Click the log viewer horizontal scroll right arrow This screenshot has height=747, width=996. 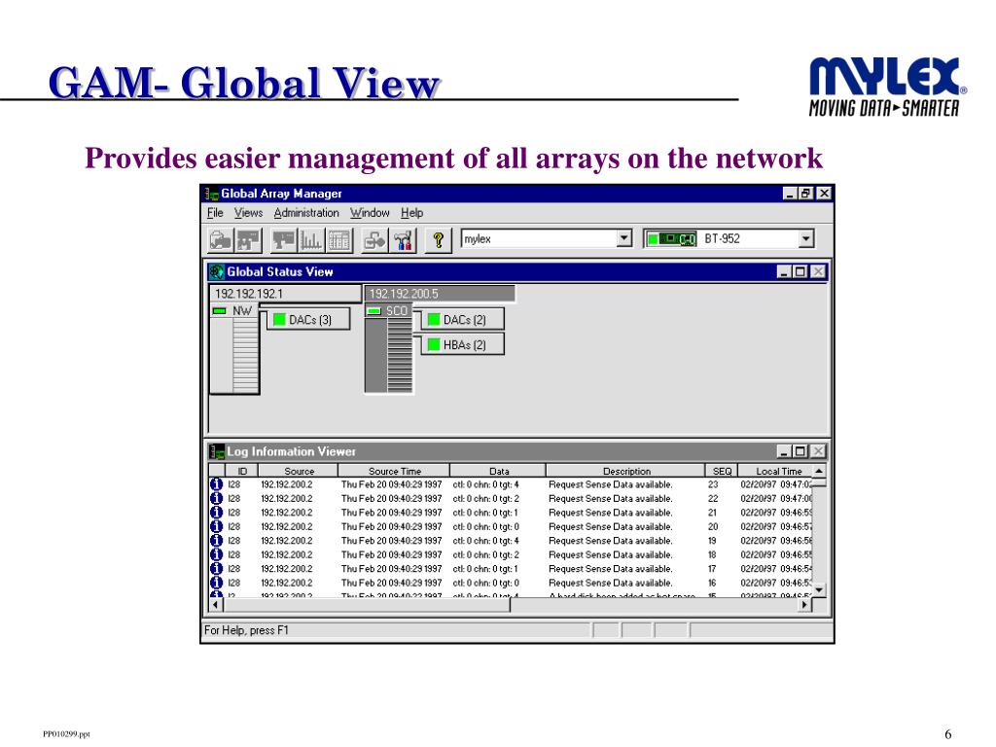[x=805, y=605]
